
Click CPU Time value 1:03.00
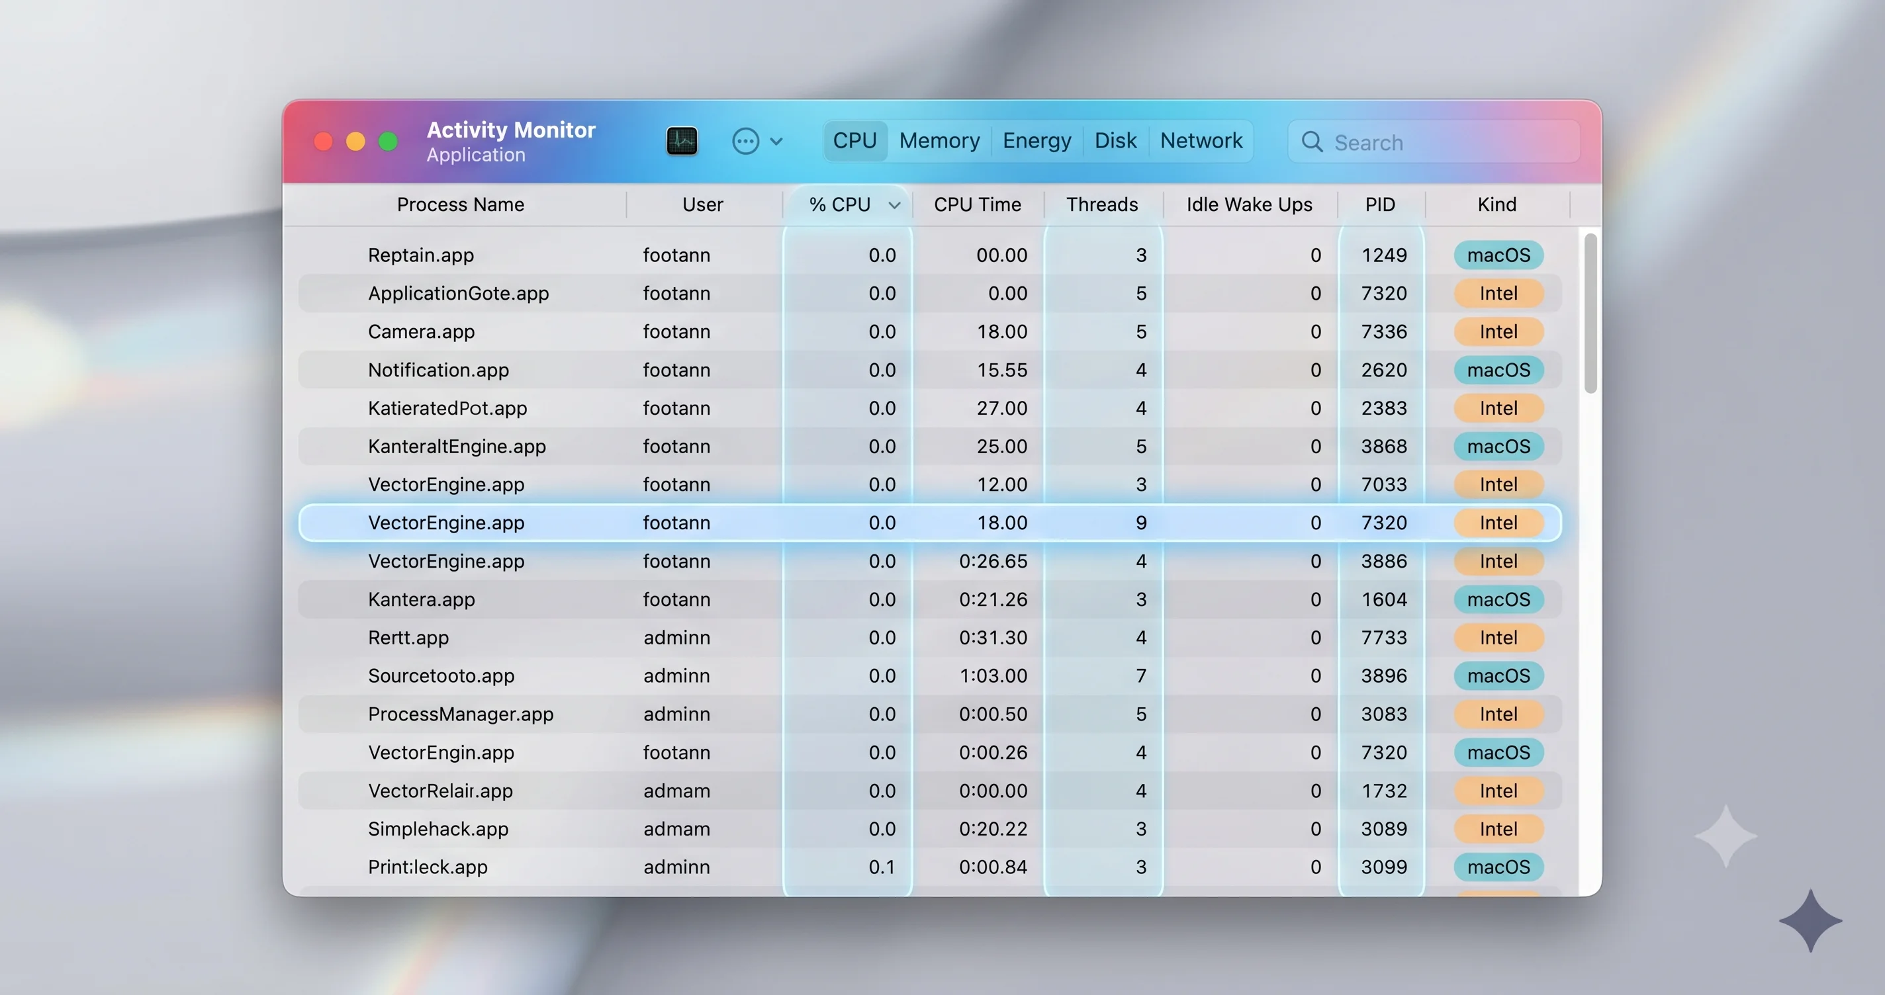click(x=993, y=675)
